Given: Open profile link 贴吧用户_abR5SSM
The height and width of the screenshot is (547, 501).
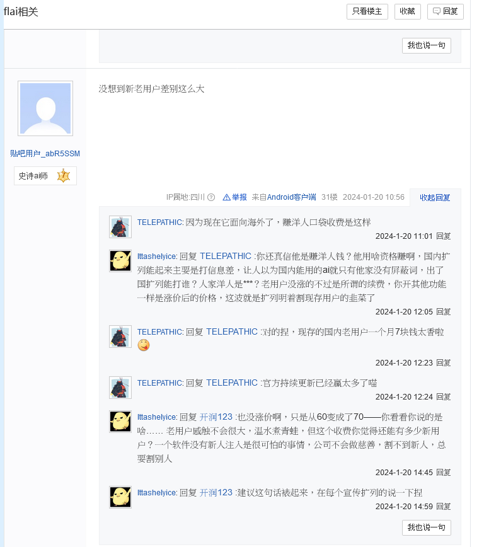Looking at the screenshot, I should click(45, 154).
